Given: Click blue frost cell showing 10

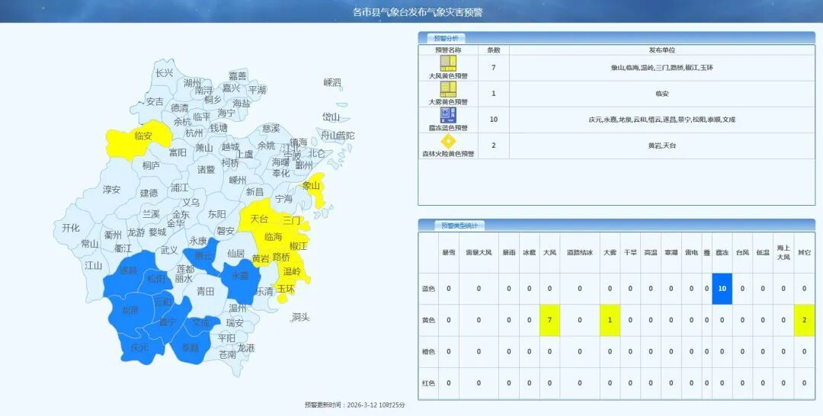Looking at the screenshot, I should point(722,289).
